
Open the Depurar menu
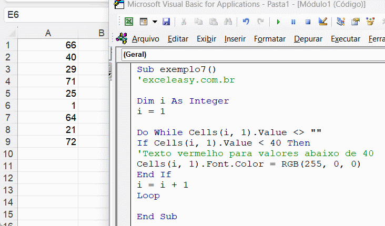pos(308,39)
